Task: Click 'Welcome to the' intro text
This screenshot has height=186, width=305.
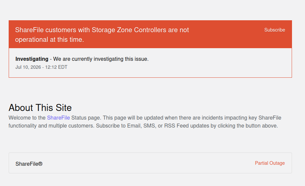Action: pos(27,118)
